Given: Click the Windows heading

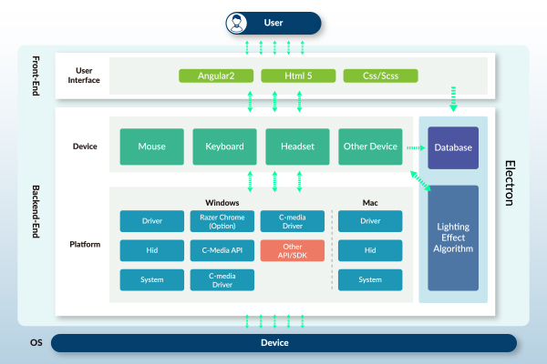Looking at the screenshot, I should point(222,203).
